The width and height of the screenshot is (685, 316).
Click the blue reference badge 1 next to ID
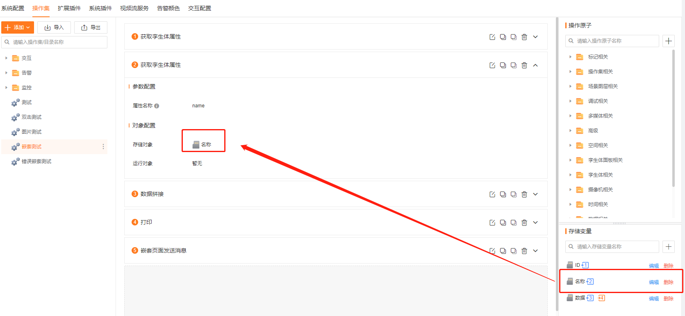585,265
